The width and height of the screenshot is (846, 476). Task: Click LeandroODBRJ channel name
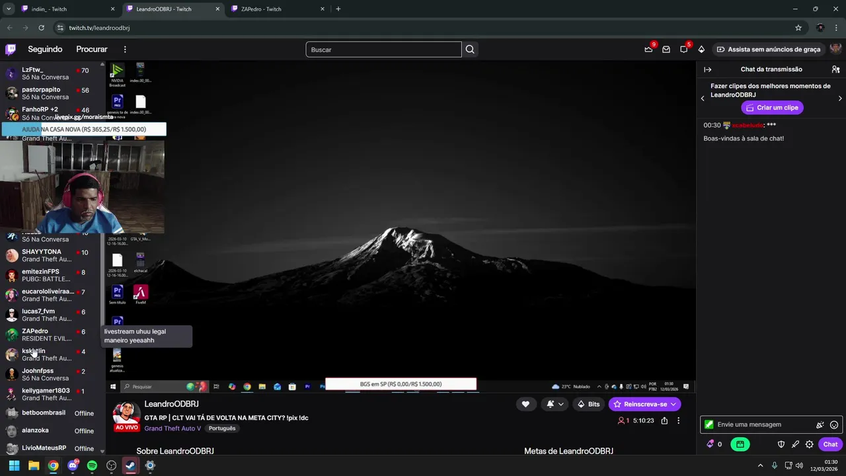point(172,404)
